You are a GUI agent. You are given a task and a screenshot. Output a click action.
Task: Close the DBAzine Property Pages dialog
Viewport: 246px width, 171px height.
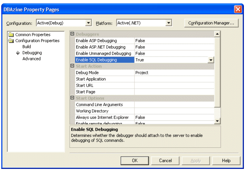pyautogui.click(x=238, y=9)
